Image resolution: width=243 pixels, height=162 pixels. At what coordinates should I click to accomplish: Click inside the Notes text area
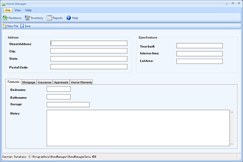[x=138, y=128]
